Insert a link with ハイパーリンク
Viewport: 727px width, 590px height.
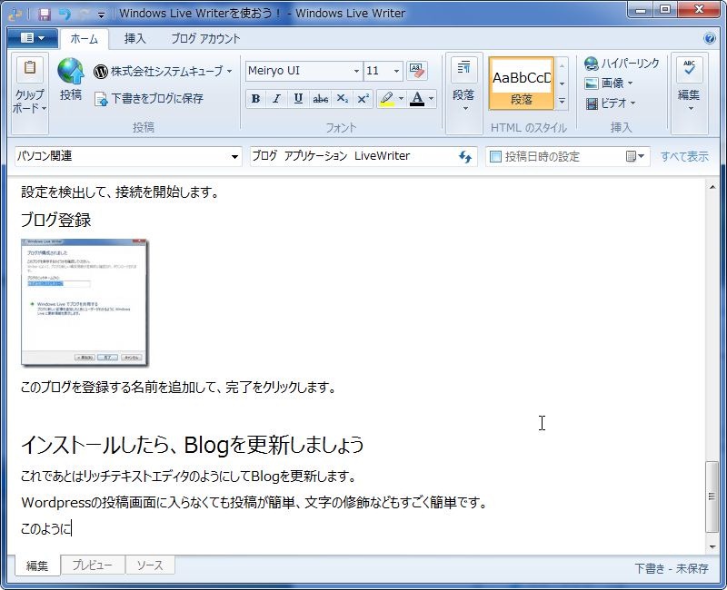(622, 64)
